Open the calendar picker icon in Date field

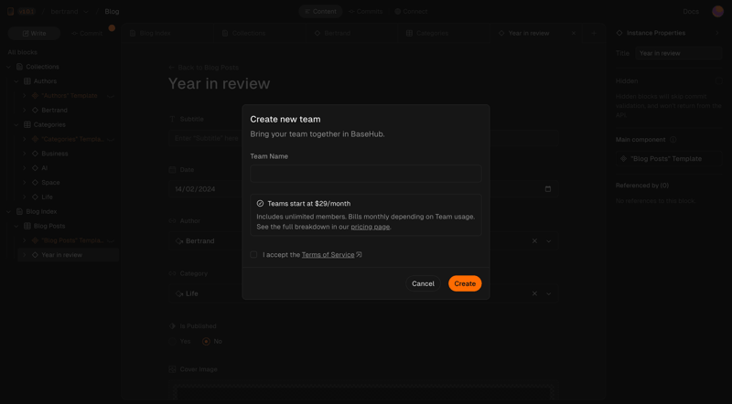point(548,189)
